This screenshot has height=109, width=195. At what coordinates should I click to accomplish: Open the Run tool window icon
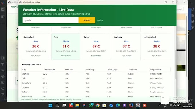[3, 58]
